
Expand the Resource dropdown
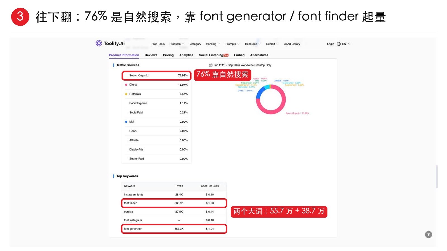[x=253, y=44]
